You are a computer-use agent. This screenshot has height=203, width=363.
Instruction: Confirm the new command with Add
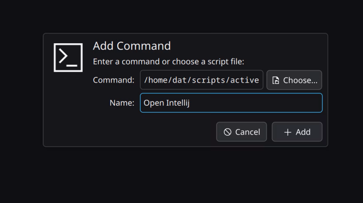point(297,132)
